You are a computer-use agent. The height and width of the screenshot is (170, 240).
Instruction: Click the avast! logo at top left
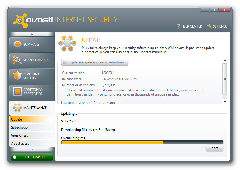[x=33, y=20]
